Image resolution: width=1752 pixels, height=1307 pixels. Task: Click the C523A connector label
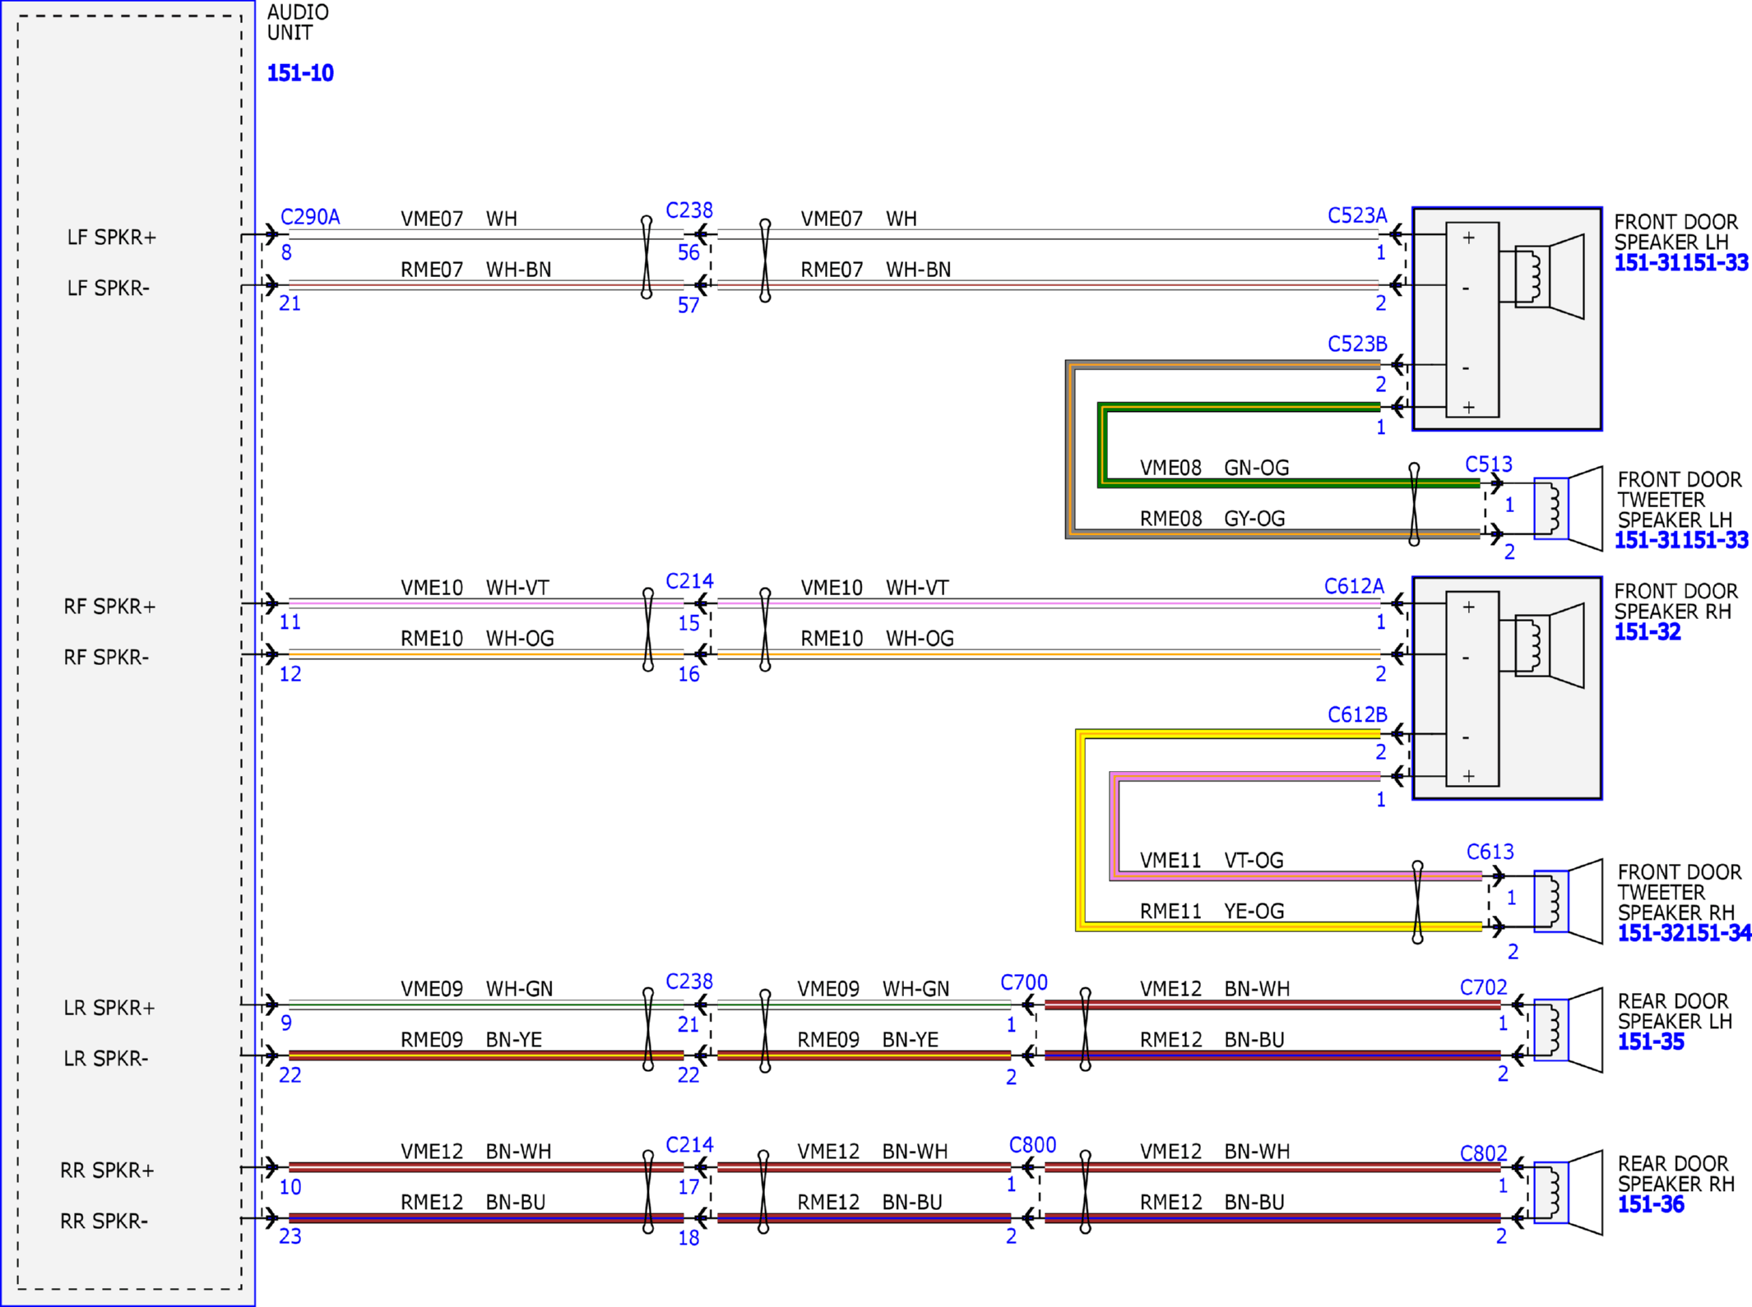point(1356,215)
